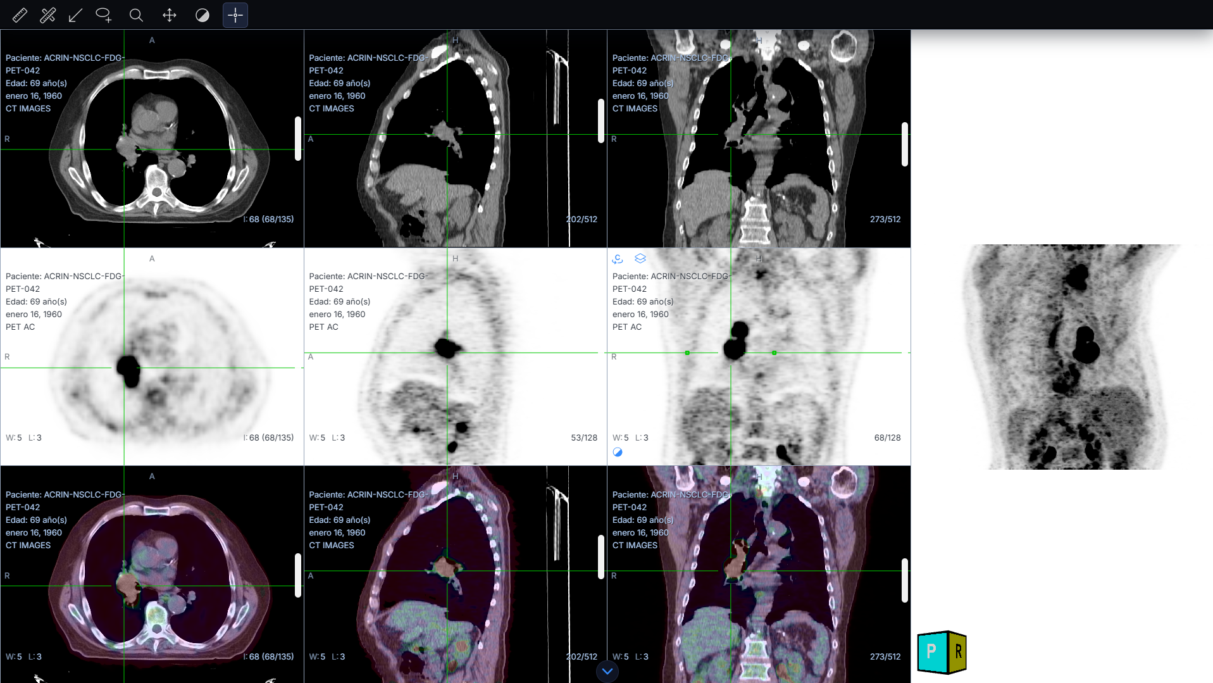Click I:68 (68/135) in axial CT viewport
The image size is (1213, 683).
(x=268, y=219)
